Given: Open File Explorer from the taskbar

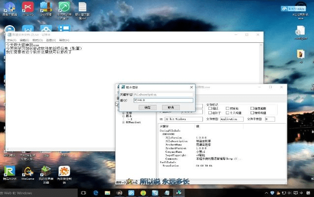Looking at the screenshot, I should tap(107, 192).
